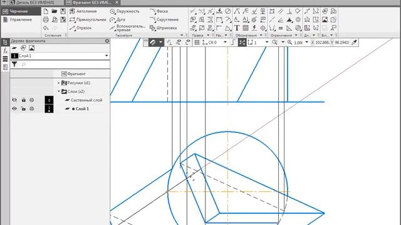Close the Фрагмент БЕЗ ИМЕНИ tab

pyautogui.click(x=117, y=2)
